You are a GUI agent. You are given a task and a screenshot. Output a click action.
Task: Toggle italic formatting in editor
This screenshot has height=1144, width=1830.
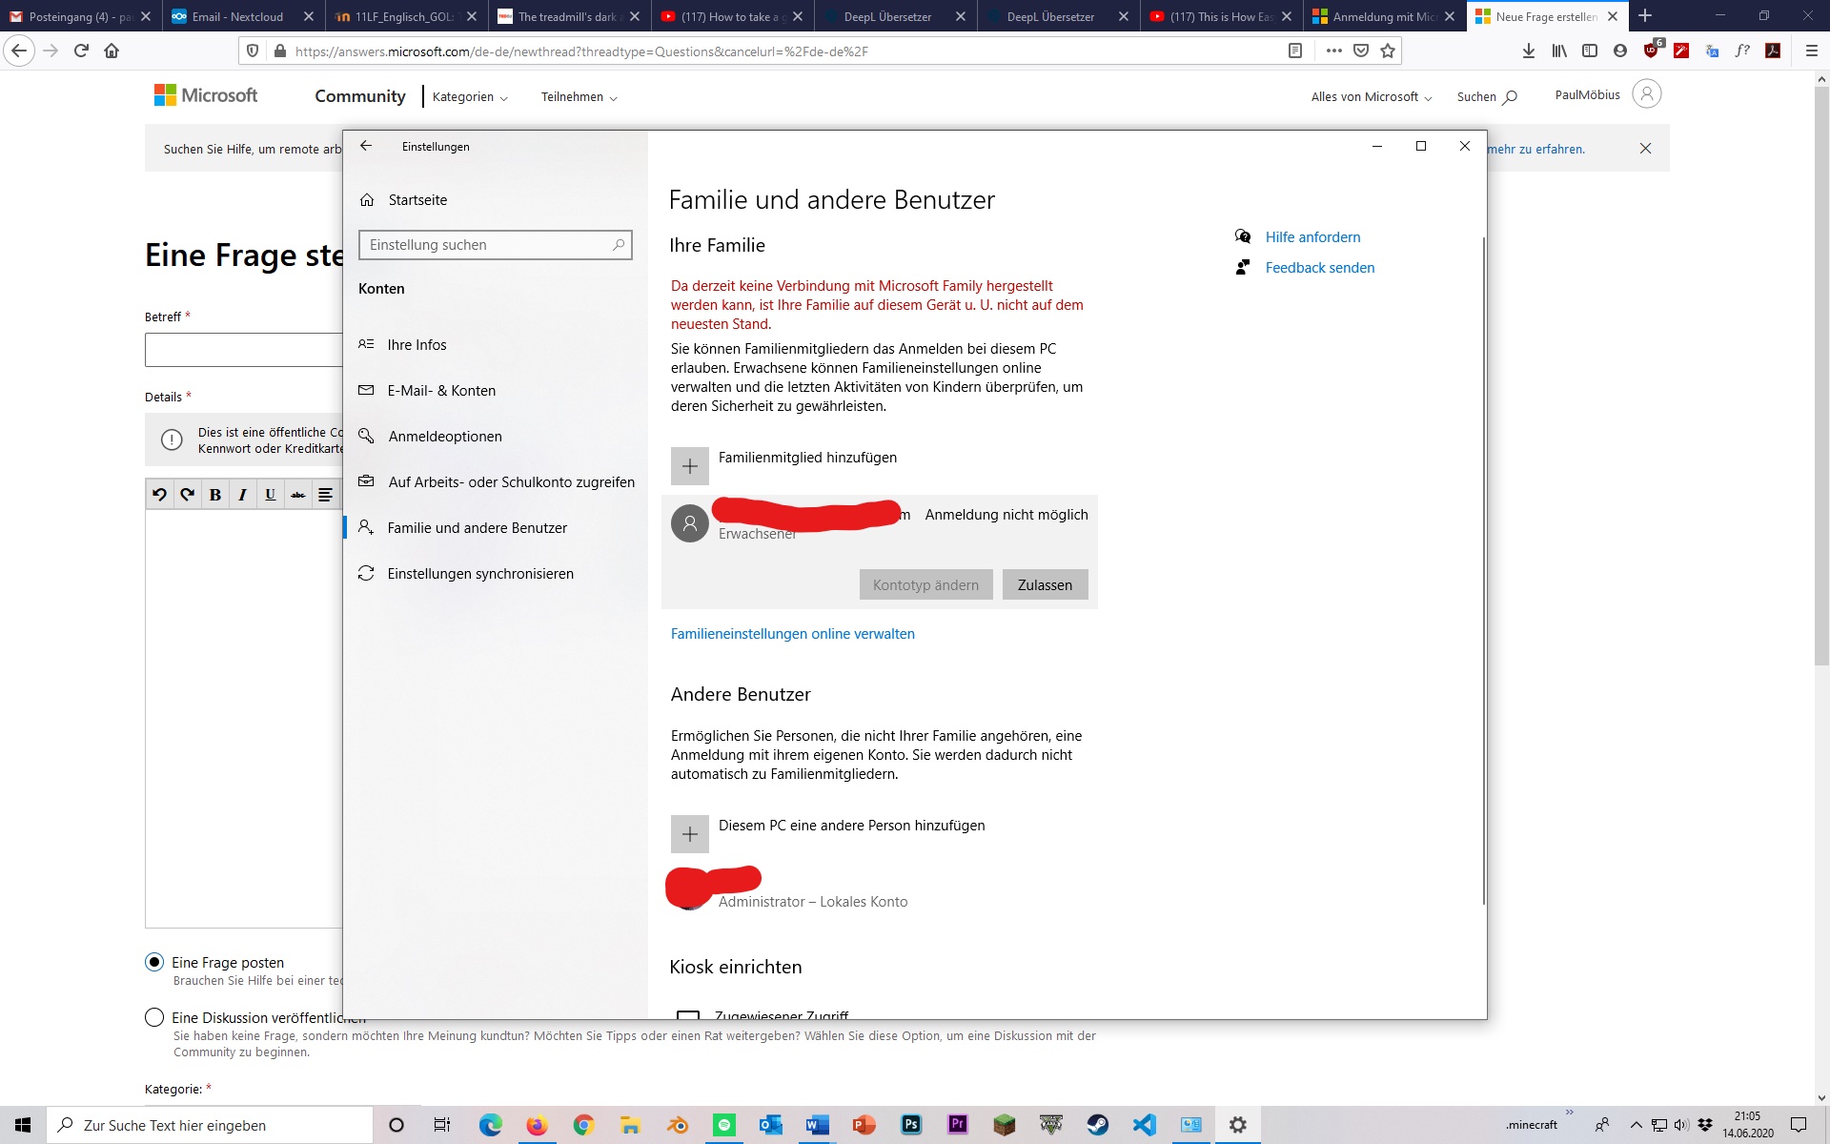pos(242,494)
